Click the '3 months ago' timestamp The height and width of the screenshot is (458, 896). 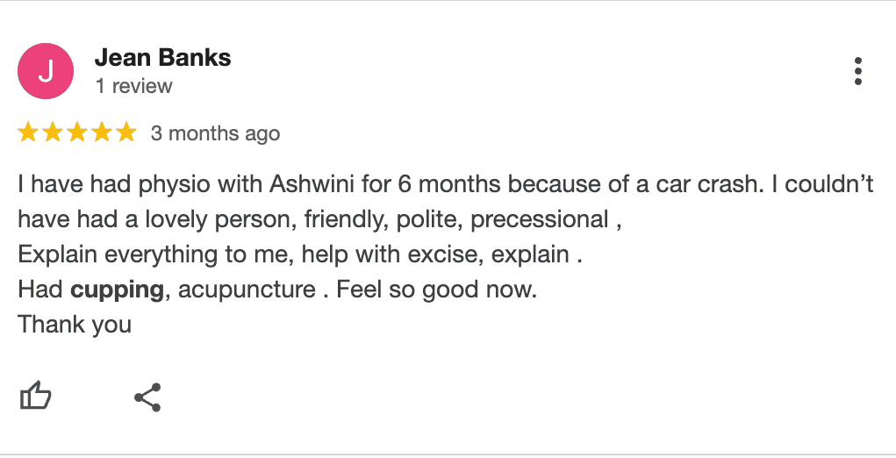tap(215, 133)
